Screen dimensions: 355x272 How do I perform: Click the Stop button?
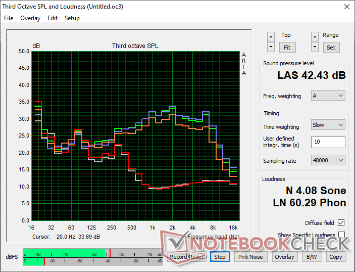(x=220, y=257)
